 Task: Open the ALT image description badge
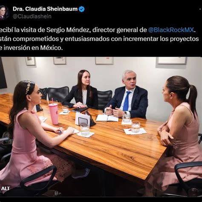(x=5, y=188)
